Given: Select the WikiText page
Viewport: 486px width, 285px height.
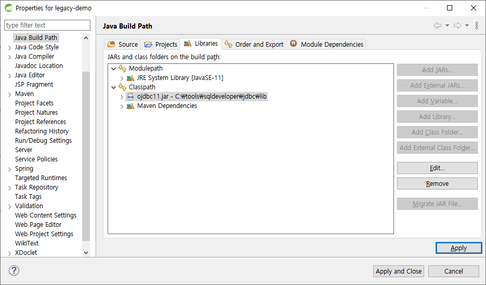Looking at the screenshot, I should click(x=27, y=243).
